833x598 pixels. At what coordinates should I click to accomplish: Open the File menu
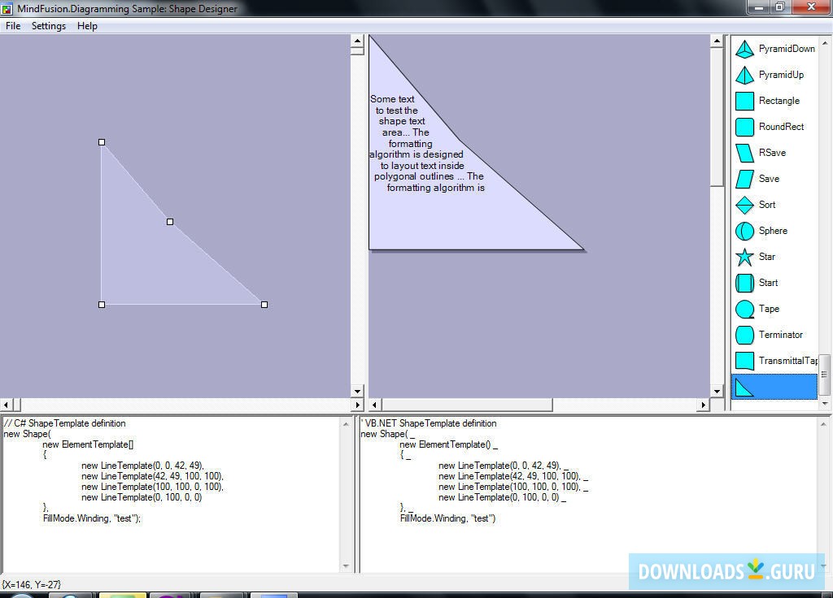[12, 25]
